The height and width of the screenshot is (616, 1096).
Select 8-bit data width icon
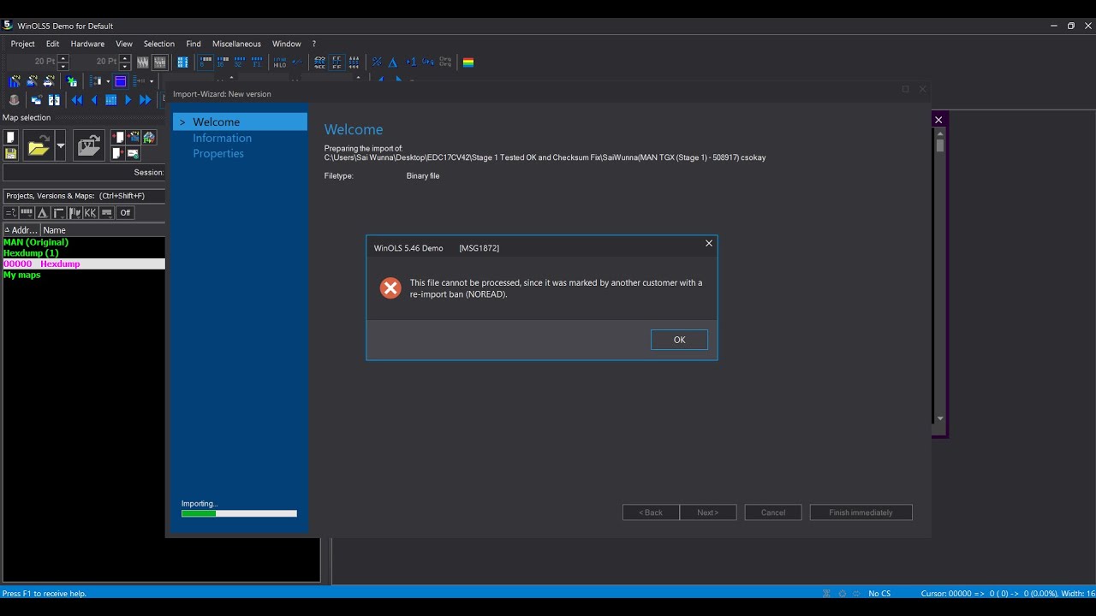tap(205, 62)
